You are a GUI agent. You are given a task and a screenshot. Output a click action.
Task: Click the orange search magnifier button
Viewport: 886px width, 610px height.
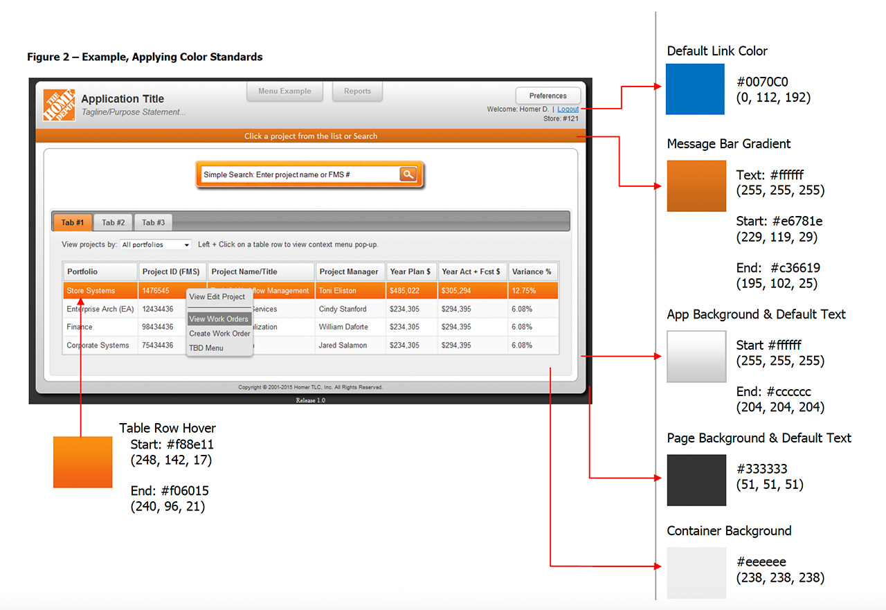pyautogui.click(x=408, y=174)
